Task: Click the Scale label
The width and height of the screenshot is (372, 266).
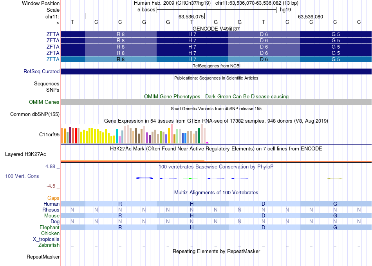Action: click(x=53, y=10)
